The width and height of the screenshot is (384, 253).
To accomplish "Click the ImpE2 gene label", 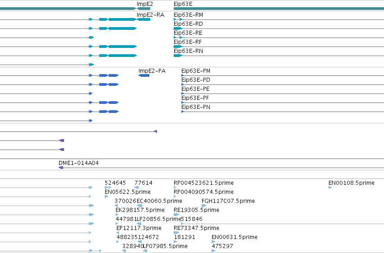I will (145, 4).
